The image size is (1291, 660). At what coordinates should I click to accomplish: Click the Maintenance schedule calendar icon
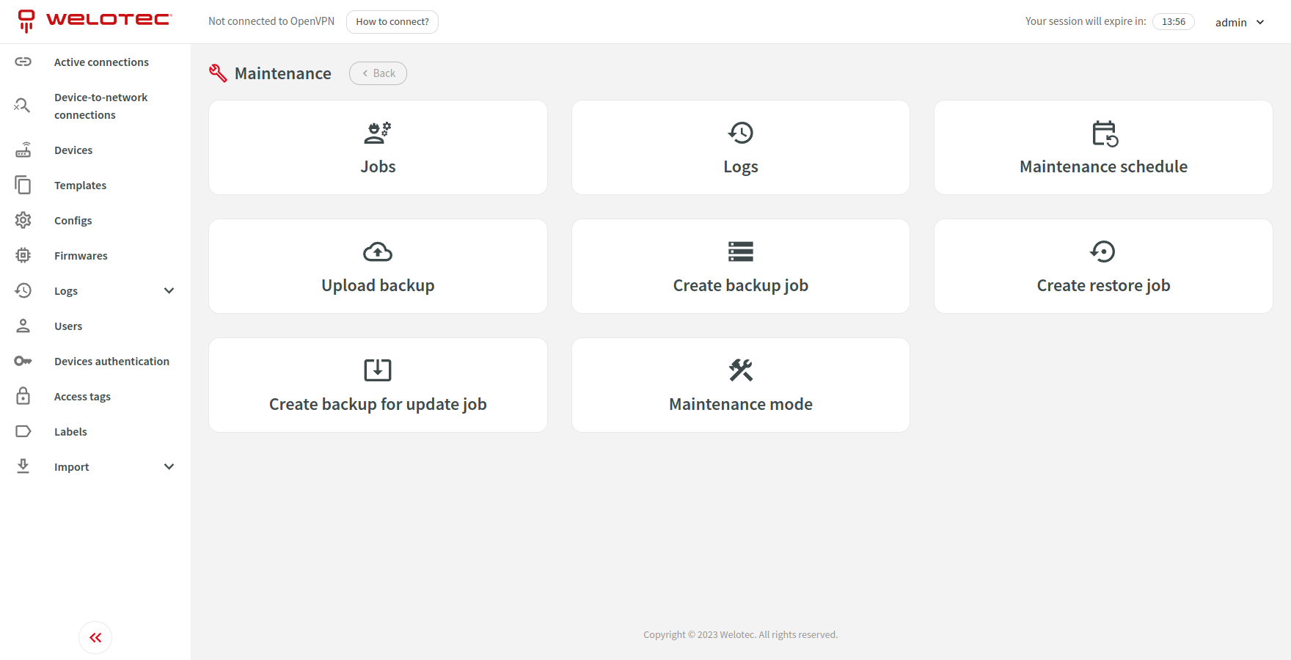[1103, 133]
